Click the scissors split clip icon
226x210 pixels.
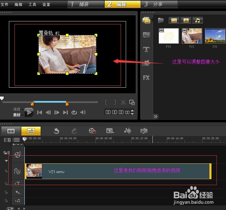(x=123, y=102)
